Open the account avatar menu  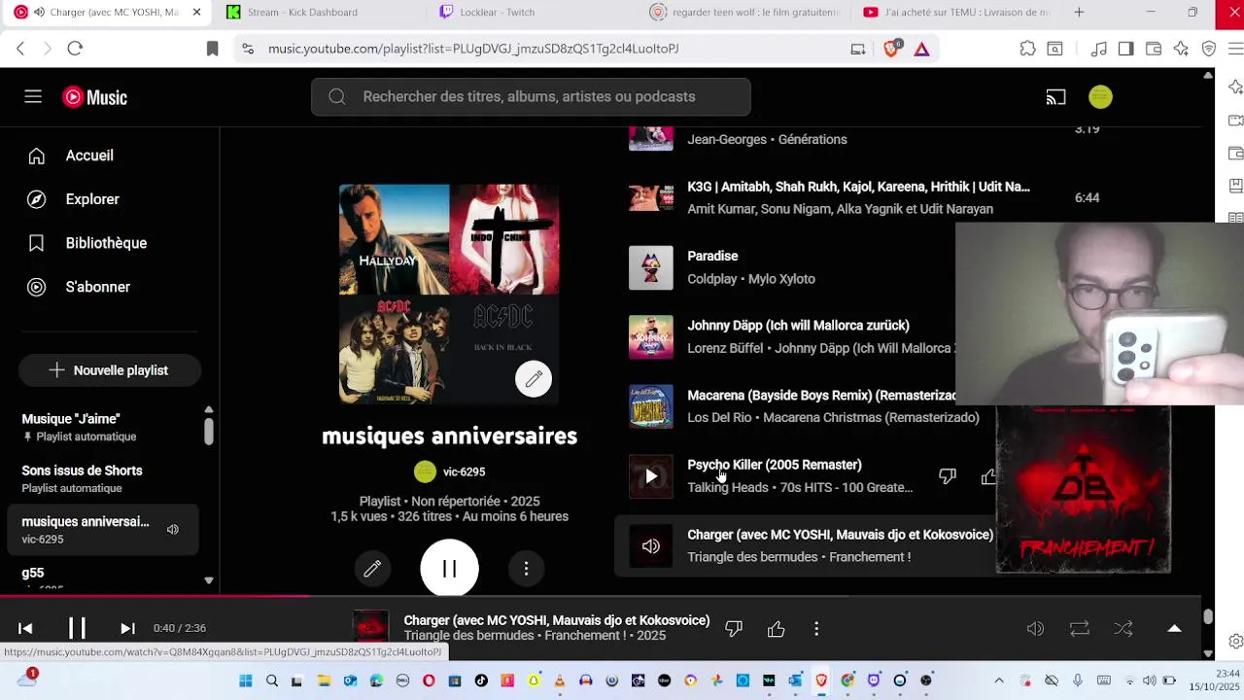1100,97
